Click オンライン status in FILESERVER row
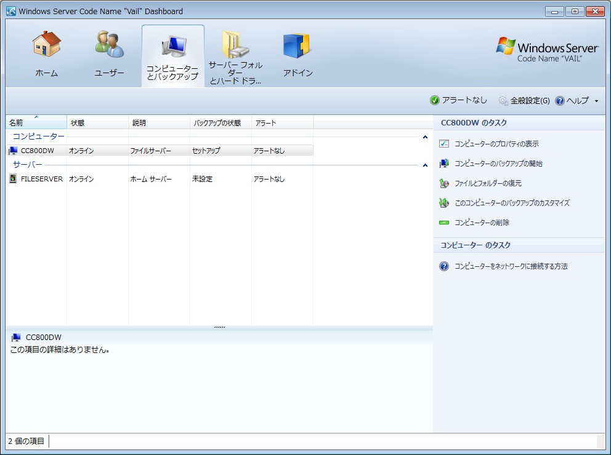 pos(81,179)
